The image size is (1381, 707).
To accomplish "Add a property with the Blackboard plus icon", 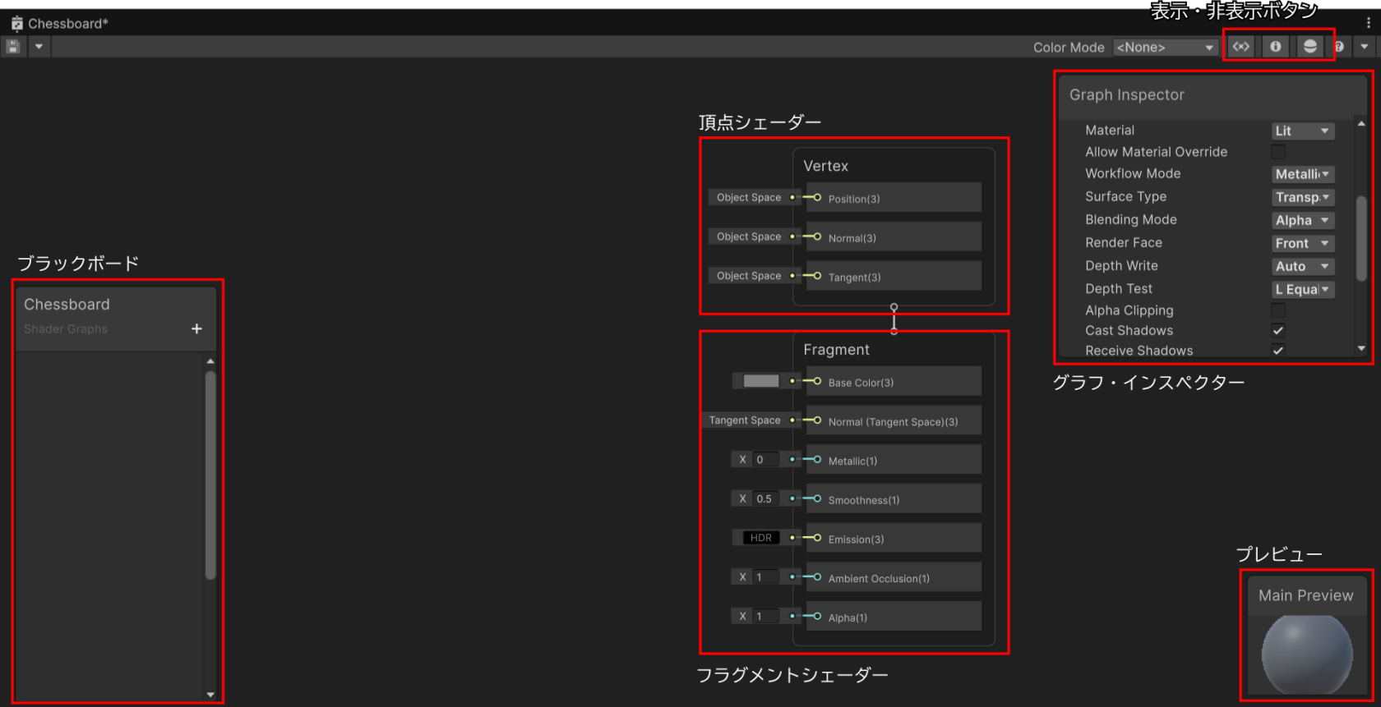I will (196, 328).
